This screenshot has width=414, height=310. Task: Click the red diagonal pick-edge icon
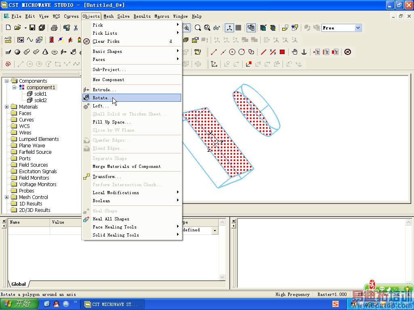point(263,52)
